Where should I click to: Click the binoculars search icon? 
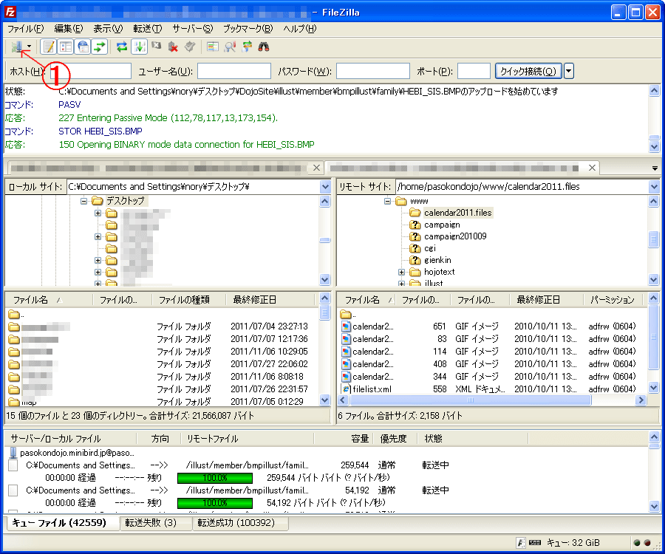coord(263,47)
